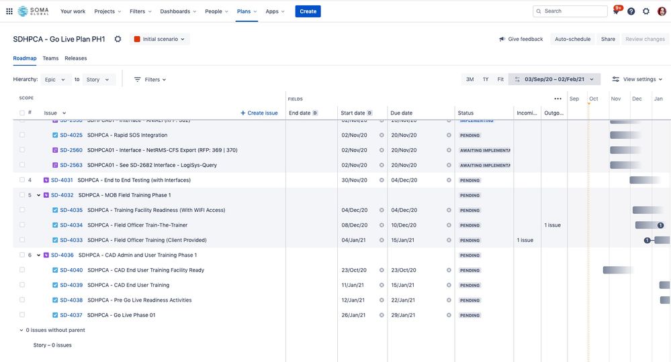Viewport: 671px width, 362px height.
Task: Tick the checkbox for SD-4031 row
Action: [x=21, y=180]
